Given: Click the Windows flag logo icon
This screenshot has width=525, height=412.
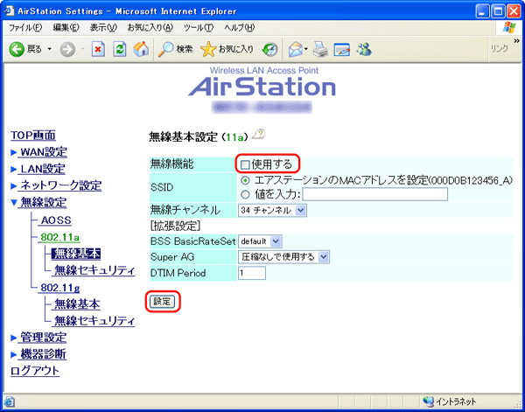Looking at the screenshot, I should [509, 27].
